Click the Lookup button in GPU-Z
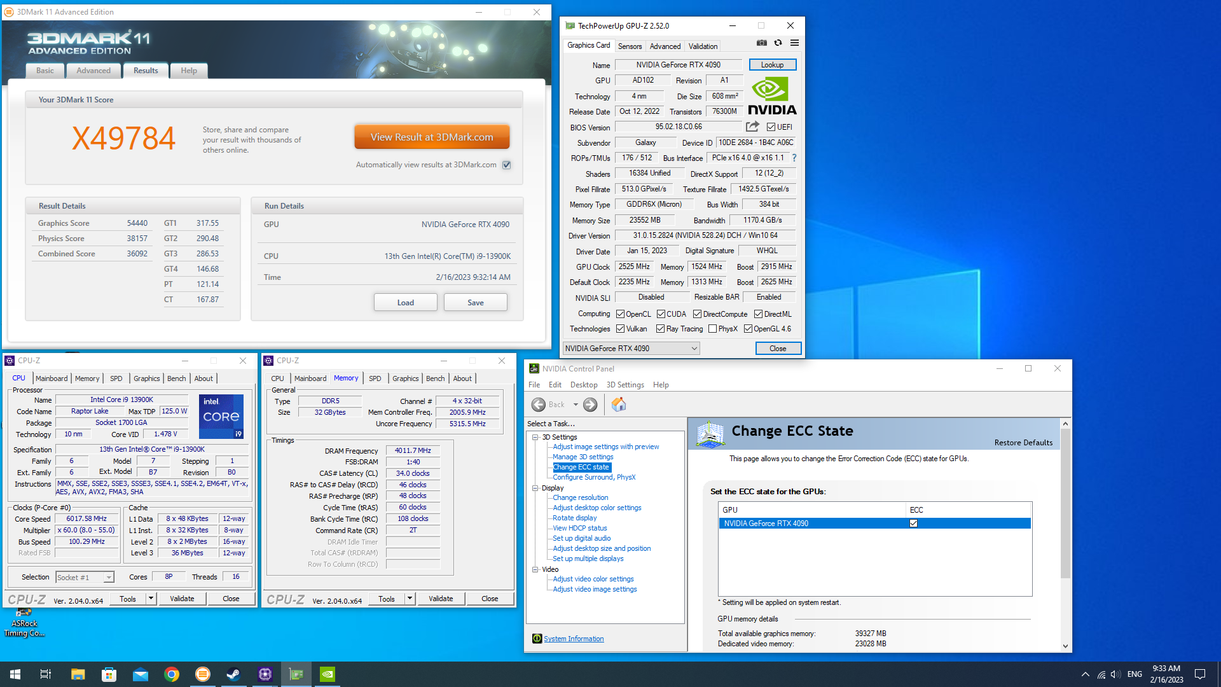Viewport: 1221px width, 687px height. 772,65
